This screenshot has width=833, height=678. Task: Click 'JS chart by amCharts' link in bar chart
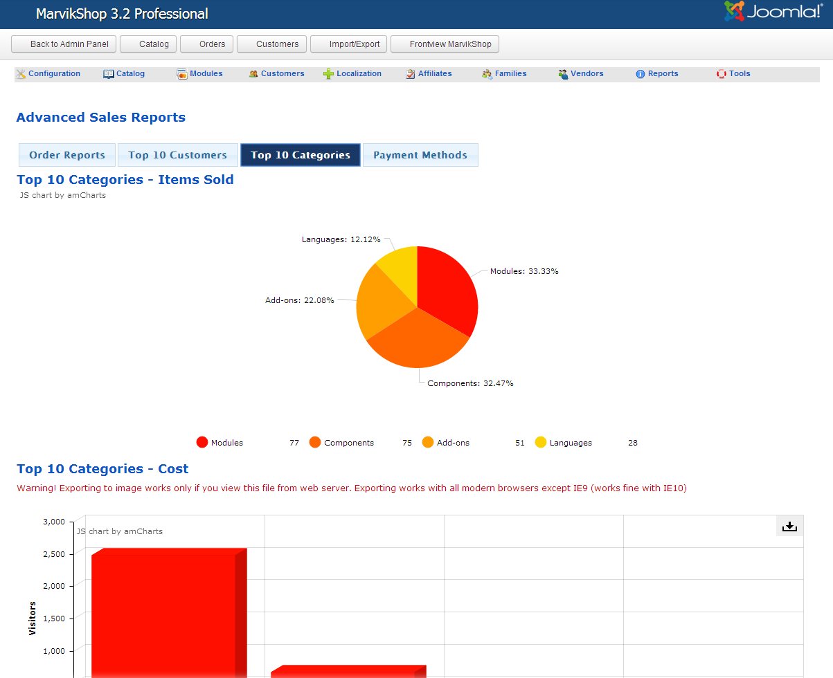click(120, 531)
